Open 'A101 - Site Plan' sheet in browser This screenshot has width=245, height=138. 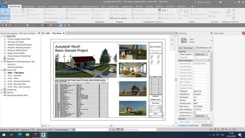pos(15,76)
